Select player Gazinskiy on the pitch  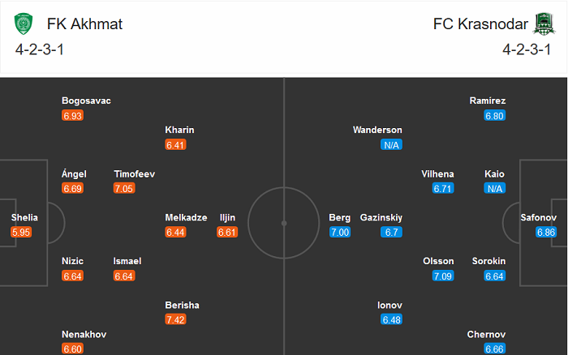point(381,217)
